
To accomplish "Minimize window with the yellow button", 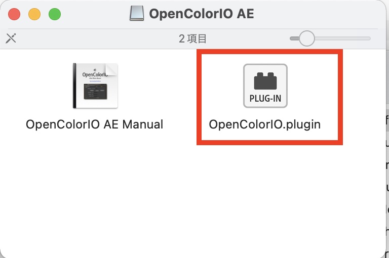I will [34, 14].
